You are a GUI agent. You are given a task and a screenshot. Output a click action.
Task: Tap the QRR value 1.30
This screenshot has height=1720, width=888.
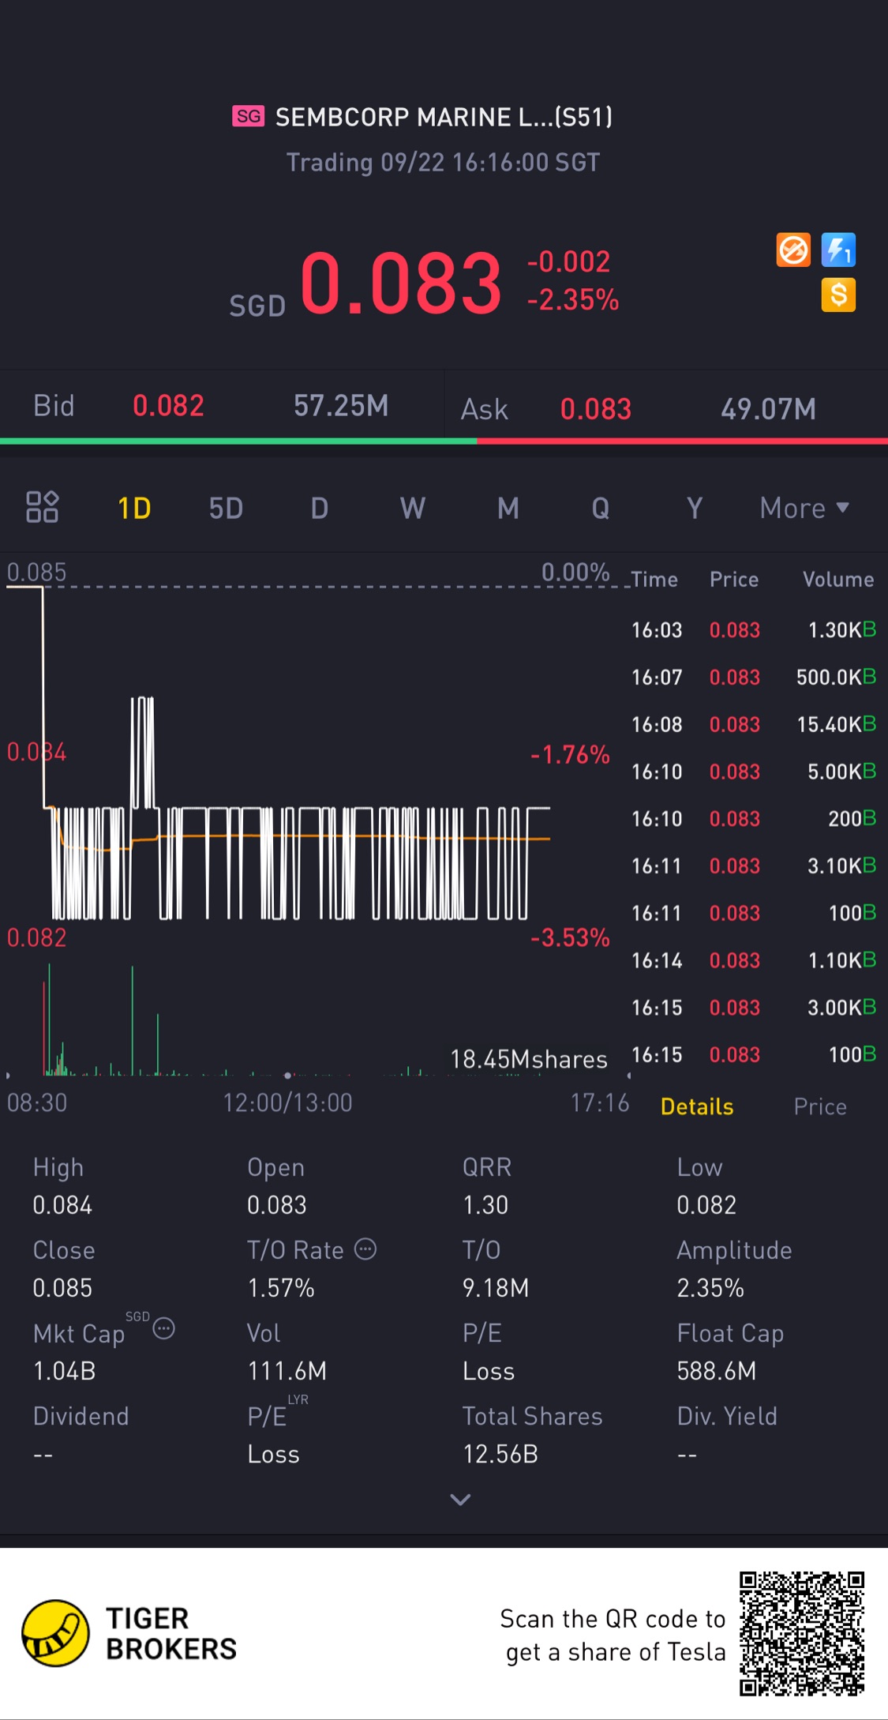(x=485, y=1205)
